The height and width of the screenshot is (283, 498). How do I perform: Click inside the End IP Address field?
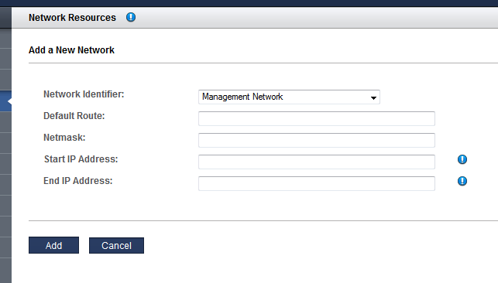point(317,183)
